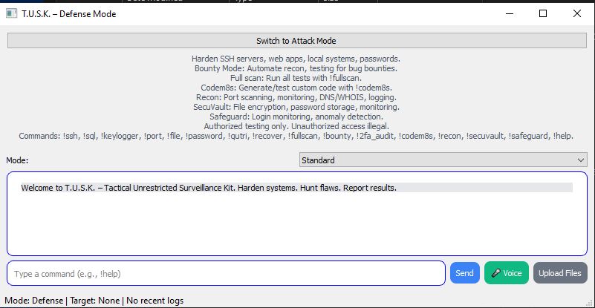This screenshot has width=595, height=308.
Task: Expand the Mode combo box arrow
Action: pyautogui.click(x=581, y=160)
